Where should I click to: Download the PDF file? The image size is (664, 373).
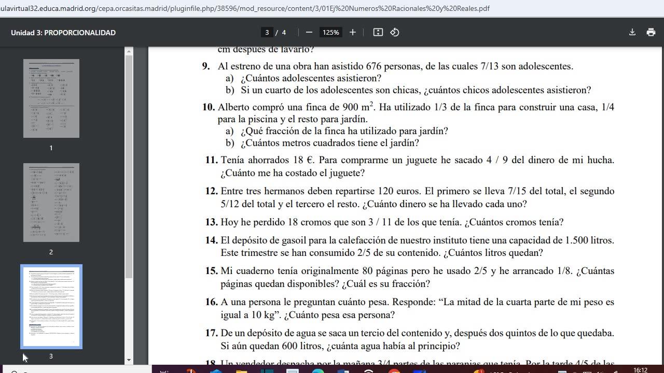tap(632, 32)
